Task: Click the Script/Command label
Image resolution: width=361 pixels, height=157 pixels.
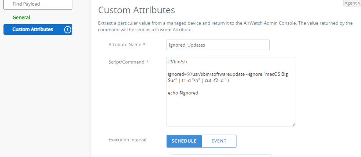Action: pyautogui.click(x=126, y=62)
